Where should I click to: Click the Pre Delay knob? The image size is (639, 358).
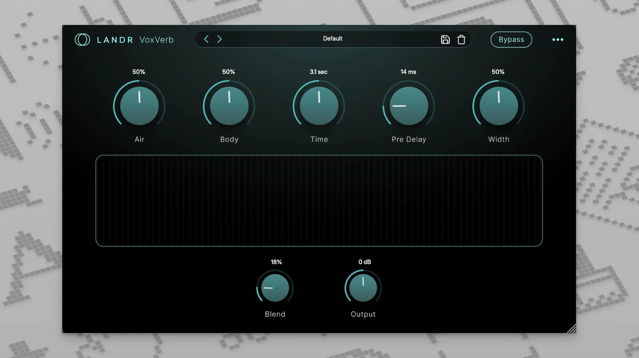409,106
